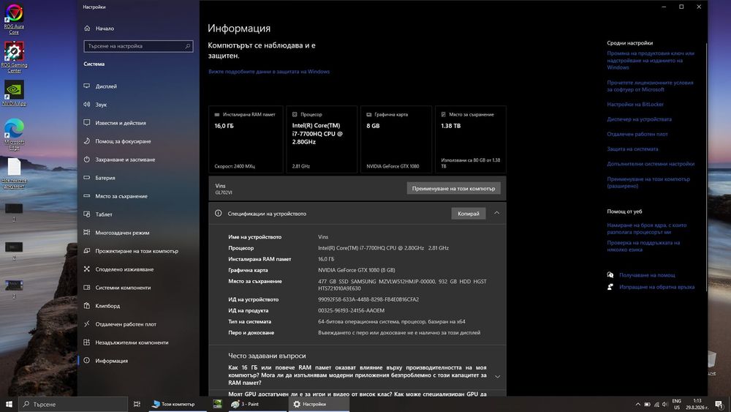Open Microsoft Edge desktop shortcut
Image resolution: width=731 pixels, height=412 pixels.
14,134
